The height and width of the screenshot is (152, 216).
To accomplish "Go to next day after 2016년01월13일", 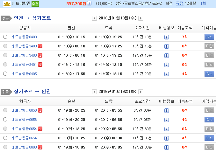I will tap(140, 18).
